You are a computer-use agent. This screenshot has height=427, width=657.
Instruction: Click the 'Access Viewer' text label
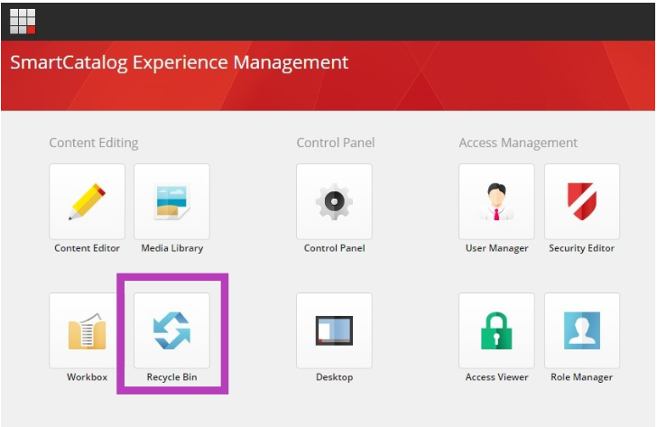click(x=497, y=377)
